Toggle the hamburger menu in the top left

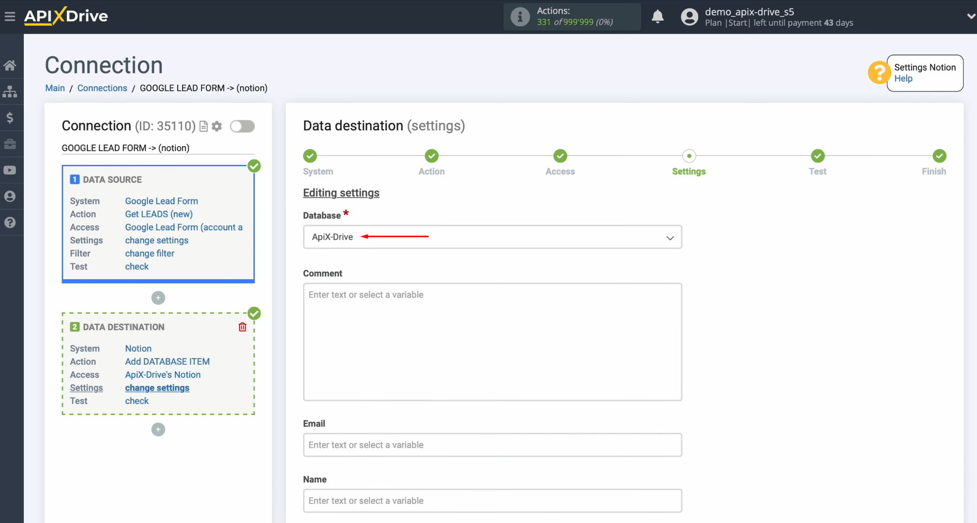(x=10, y=16)
